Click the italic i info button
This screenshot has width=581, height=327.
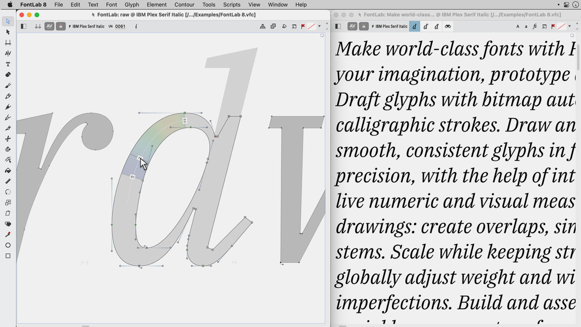point(136,26)
